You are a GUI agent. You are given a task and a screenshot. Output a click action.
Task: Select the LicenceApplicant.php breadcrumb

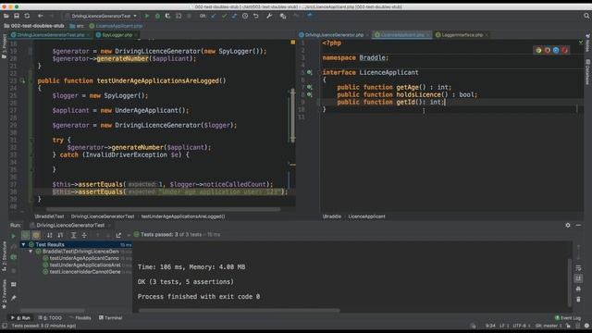pos(116,26)
